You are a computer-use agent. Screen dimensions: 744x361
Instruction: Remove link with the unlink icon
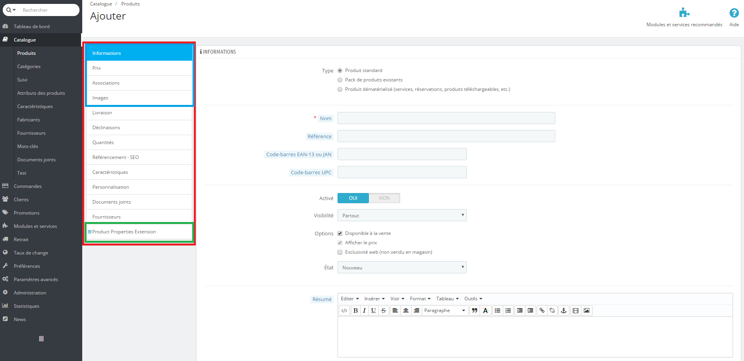[552, 310]
